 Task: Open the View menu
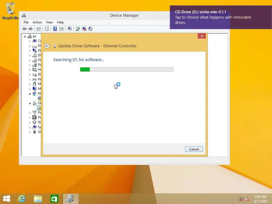click(49, 22)
